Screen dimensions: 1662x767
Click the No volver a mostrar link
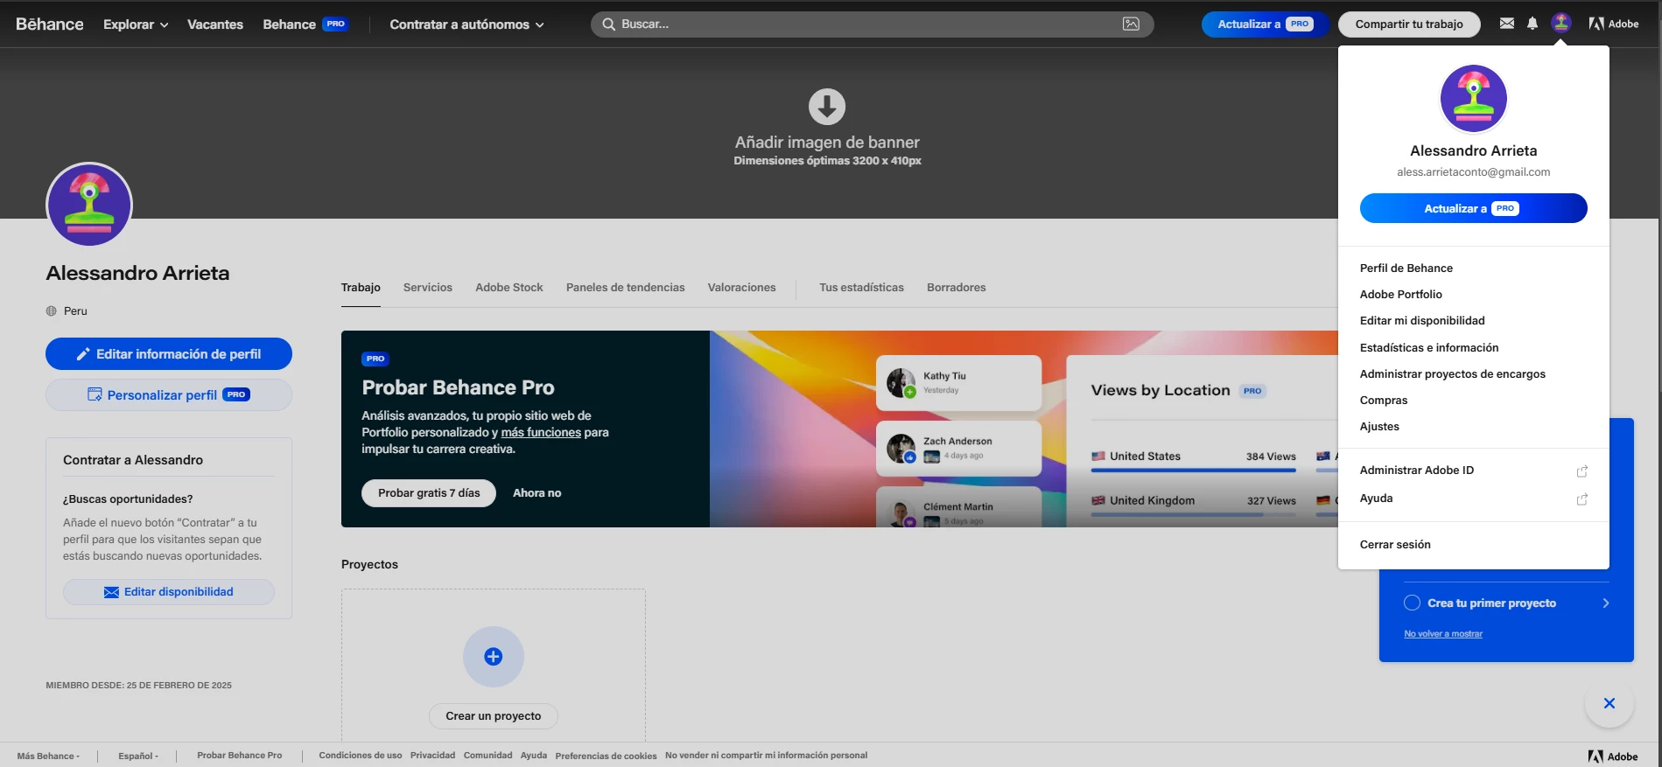click(1442, 634)
